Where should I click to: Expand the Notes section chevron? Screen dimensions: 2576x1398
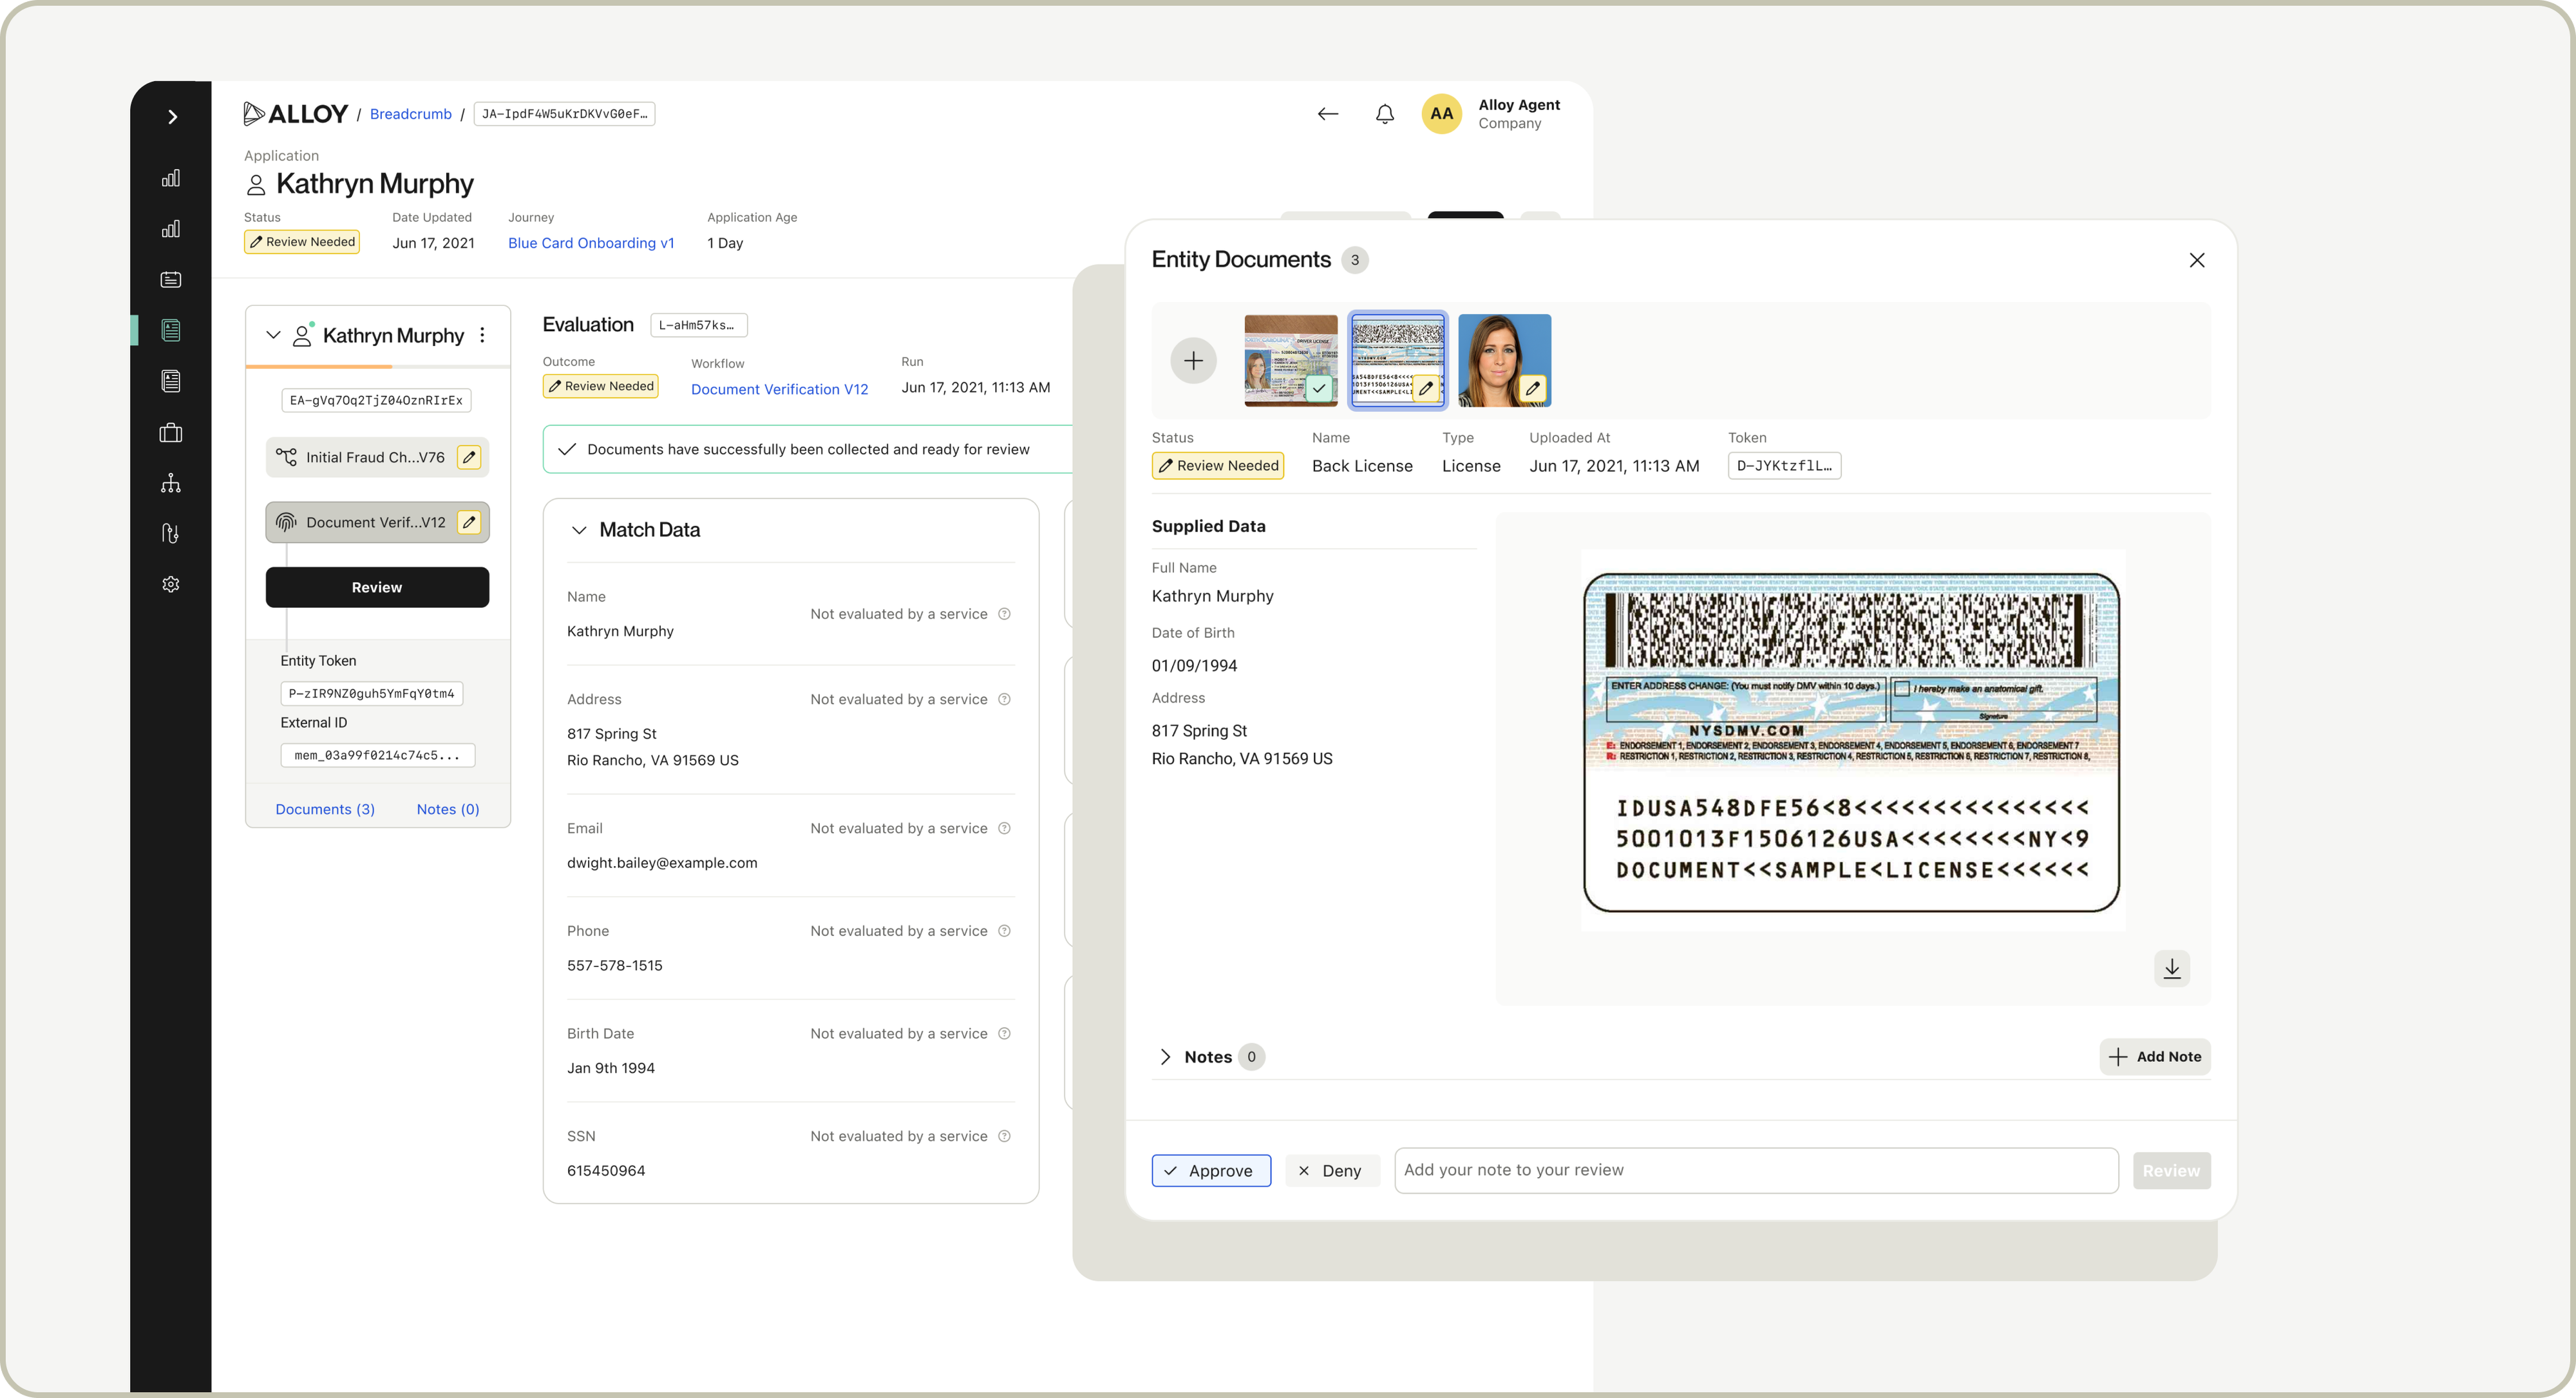(1165, 1057)
